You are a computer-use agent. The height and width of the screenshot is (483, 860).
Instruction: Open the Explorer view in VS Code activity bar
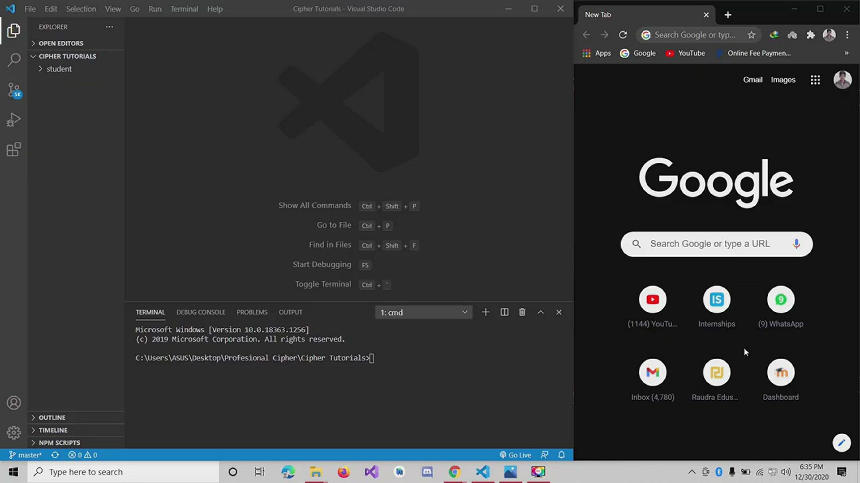point(13,30)
